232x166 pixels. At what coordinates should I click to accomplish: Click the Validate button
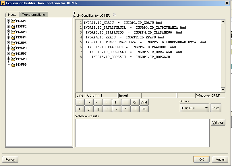[218, 122]
